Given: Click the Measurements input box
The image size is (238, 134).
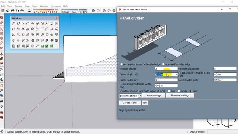Looking at the screenshot, I should tap(222, 131).
